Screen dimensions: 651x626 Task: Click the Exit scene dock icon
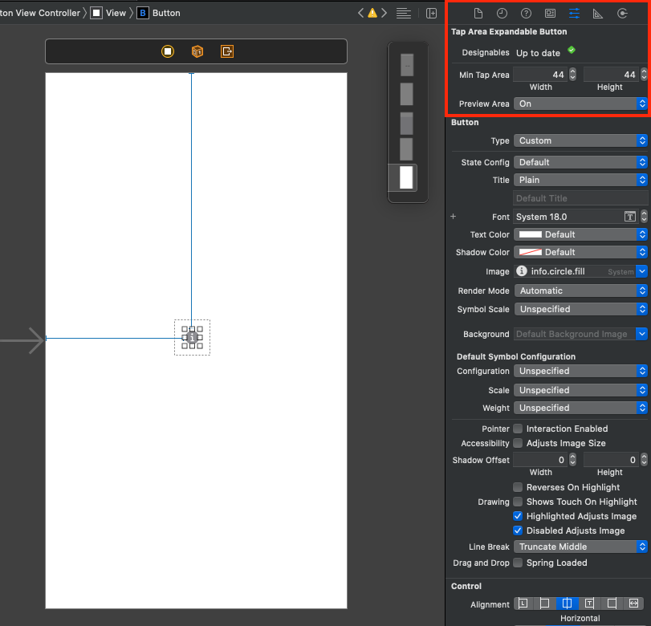pos(226,51)
